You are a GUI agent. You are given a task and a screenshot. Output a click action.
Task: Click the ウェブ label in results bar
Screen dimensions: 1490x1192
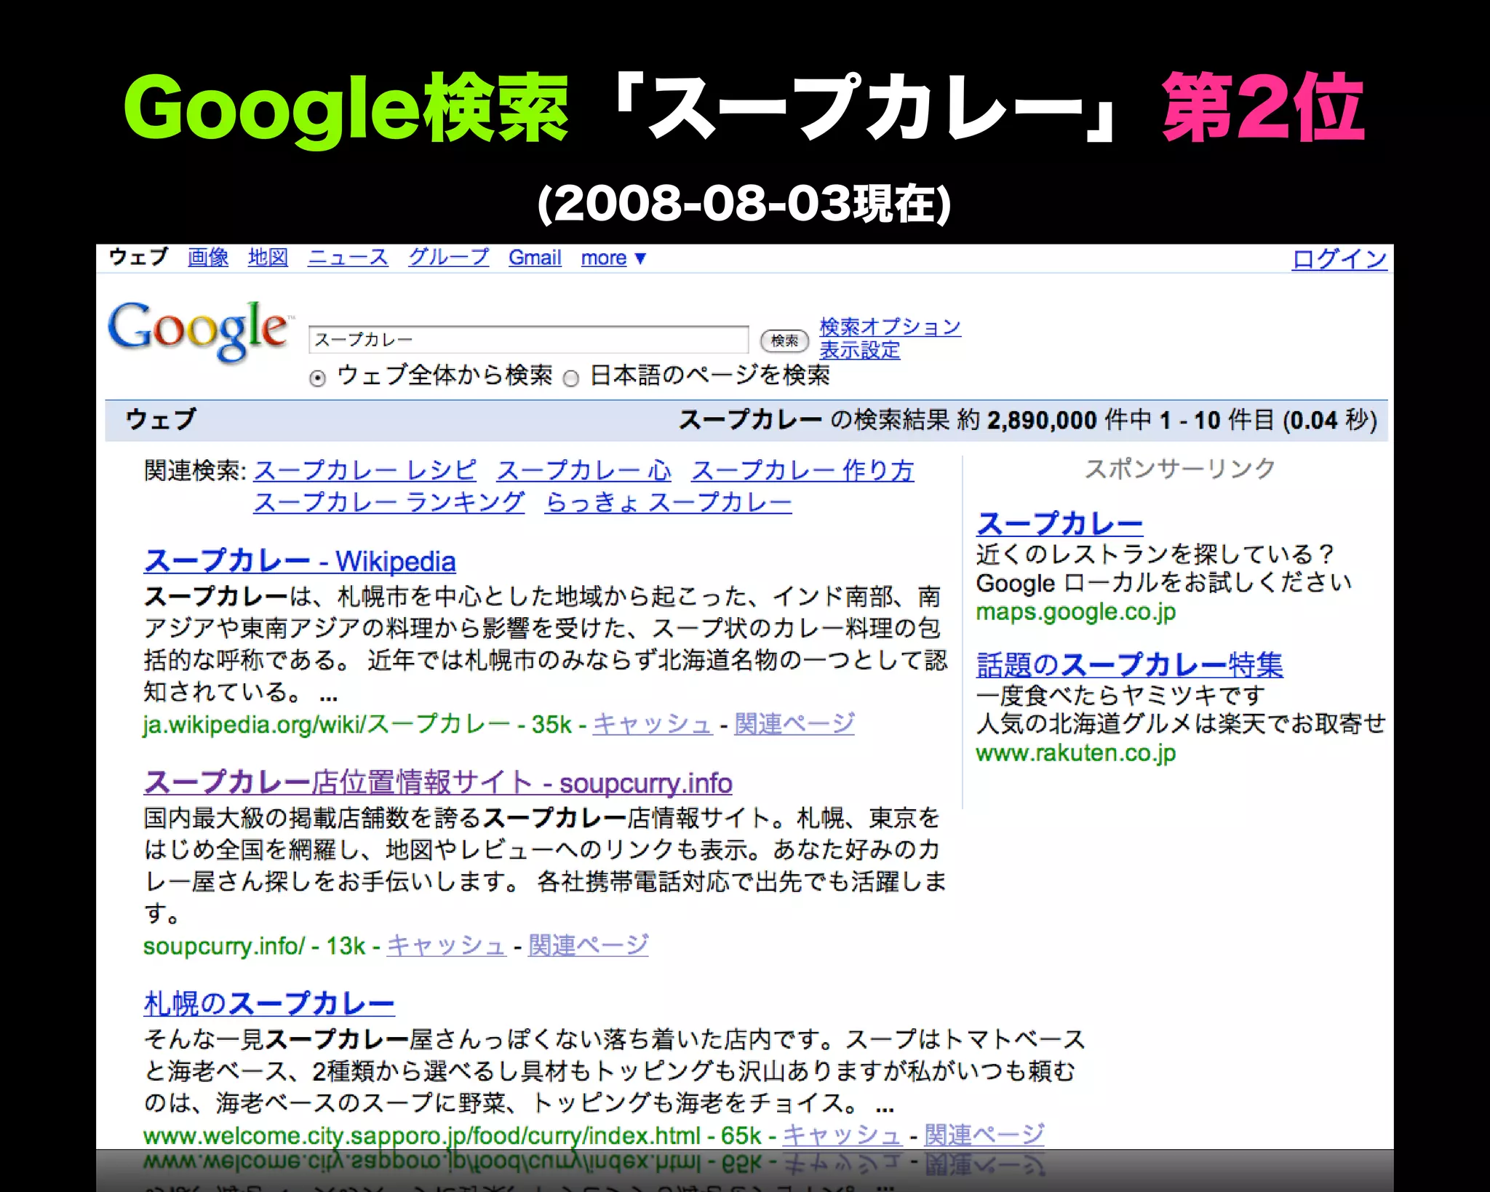click(161, 419)
